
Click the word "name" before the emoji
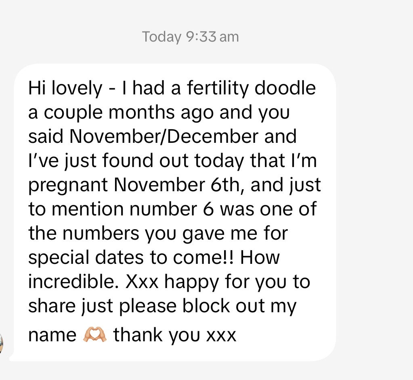[x=52, y=335]
